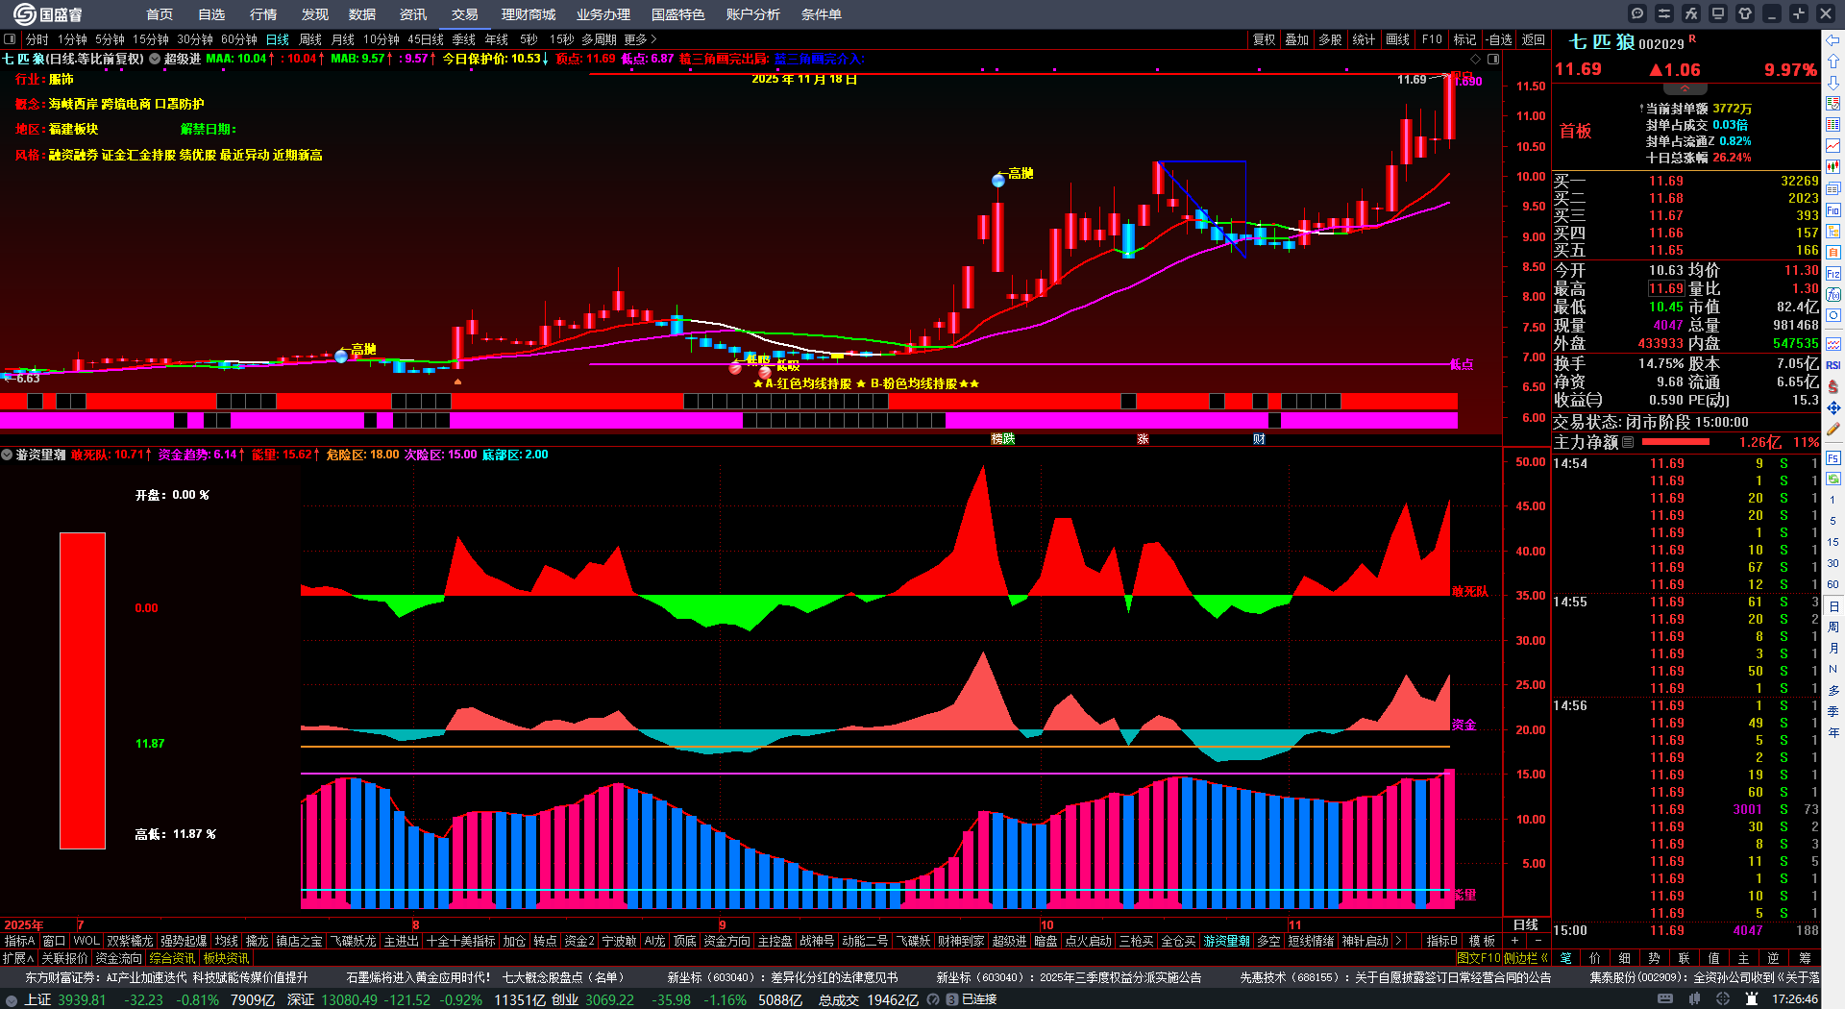Screen dimensions: 1845x1009
Task: Click the candlestick chart icon in right sidebar
Action: [x=1833, y=167]
